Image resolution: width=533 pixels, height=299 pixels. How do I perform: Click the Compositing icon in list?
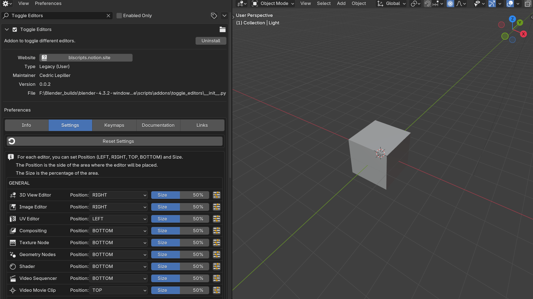[x=13, y=231]
